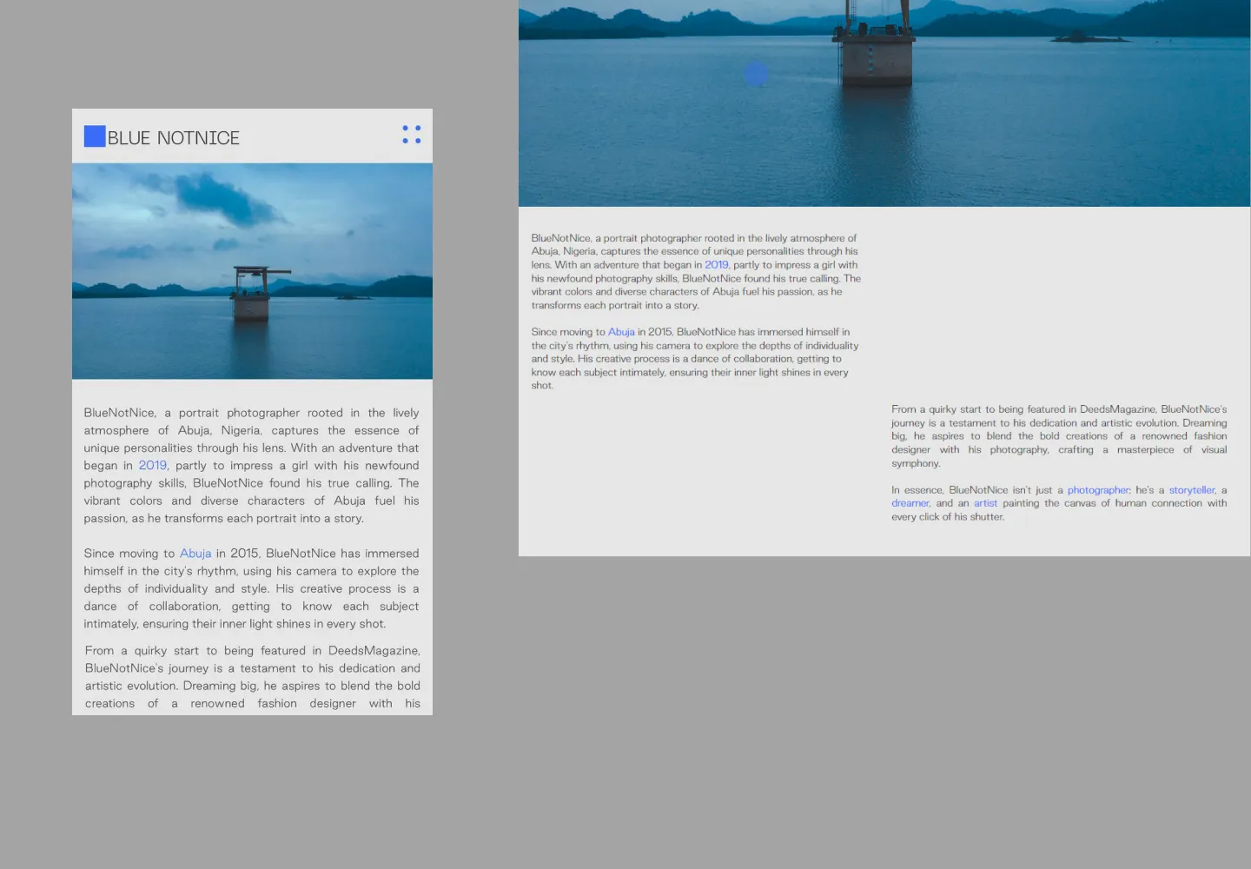The width and height of the screenshot is (1251, 869).
Task: Follow the artist link in desktop text
Action: click(x=985, y=503)
